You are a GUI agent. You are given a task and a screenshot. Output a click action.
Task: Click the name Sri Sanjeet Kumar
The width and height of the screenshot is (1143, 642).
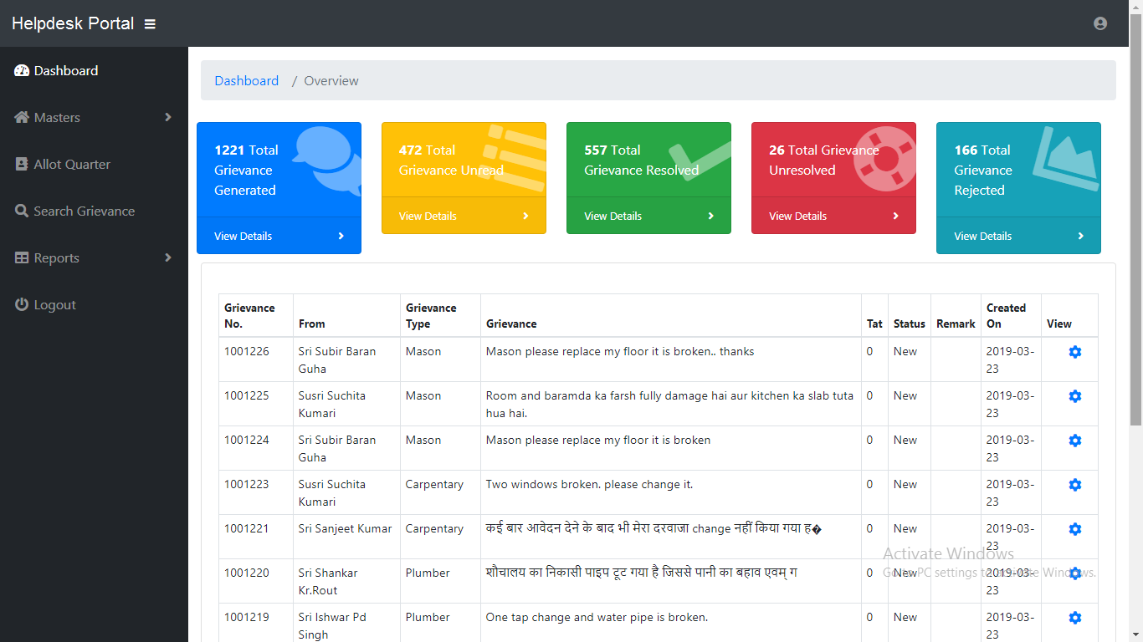(x=345, y=529)
